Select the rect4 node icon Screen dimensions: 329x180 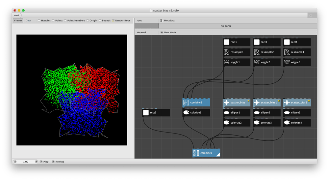[x=287, y=42]
